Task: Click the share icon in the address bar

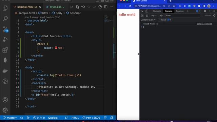Action: pyautogui.click(x=169, y=6)
